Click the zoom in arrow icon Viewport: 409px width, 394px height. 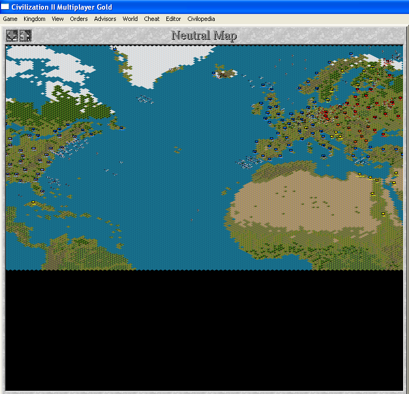click(25, 35)
